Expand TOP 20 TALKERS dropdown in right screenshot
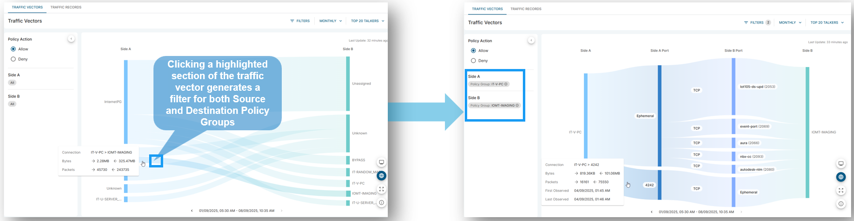854x221 pixels. [x=827, y=23]
